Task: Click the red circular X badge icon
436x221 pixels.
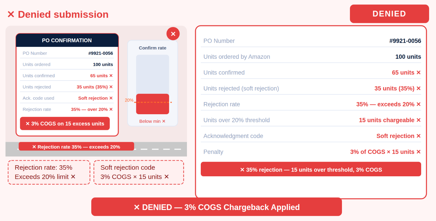Action: click(173, 34)
